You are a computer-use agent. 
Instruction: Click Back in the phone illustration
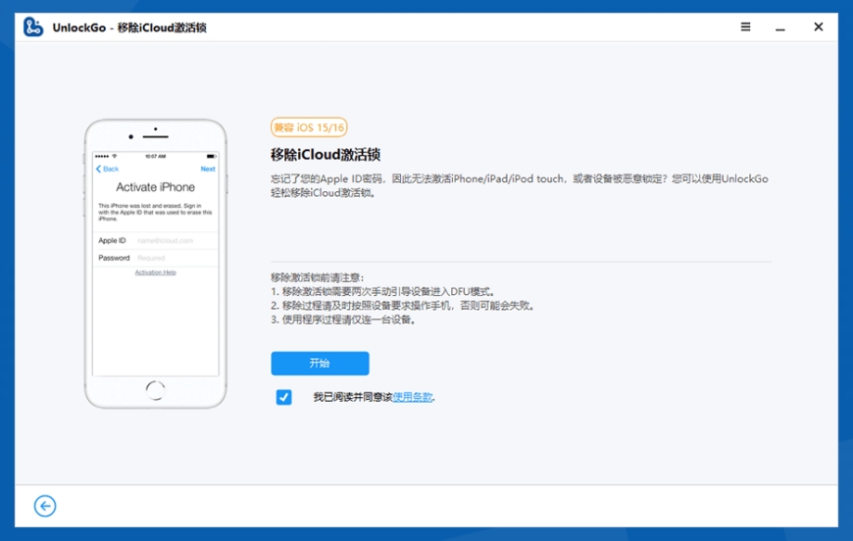tap(107, 170)
